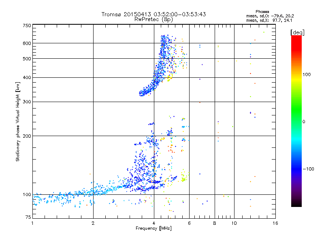Click the y-axis tick label '750'
Image resolution: width=324 pixels, height=243 pixels.
coord(27,26)
